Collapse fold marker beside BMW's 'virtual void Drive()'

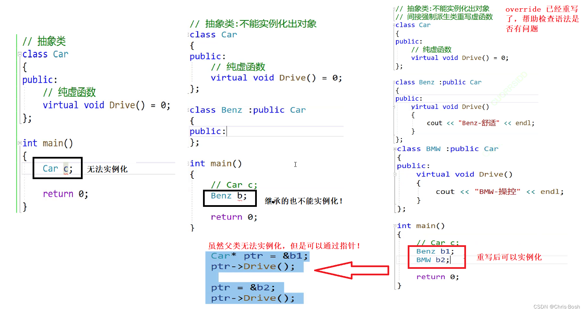tap(395, 175)
